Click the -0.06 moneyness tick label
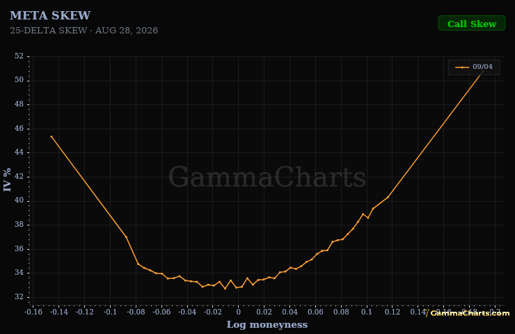The height and width of the screenshot is (334, 515). click(x=161, y=312)
